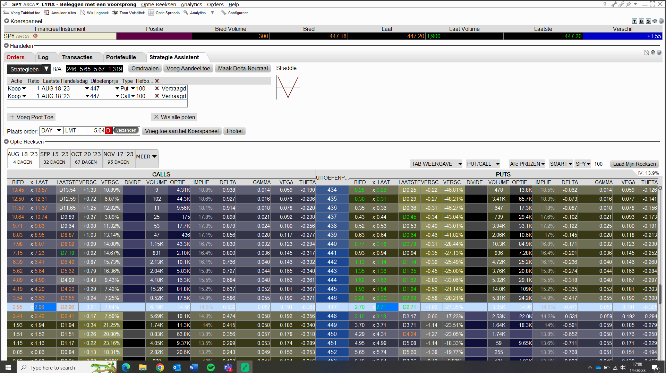The image size is (666, 373).
Task: Toggle the T button in Koerspaneel
Action: click(634, 21)
